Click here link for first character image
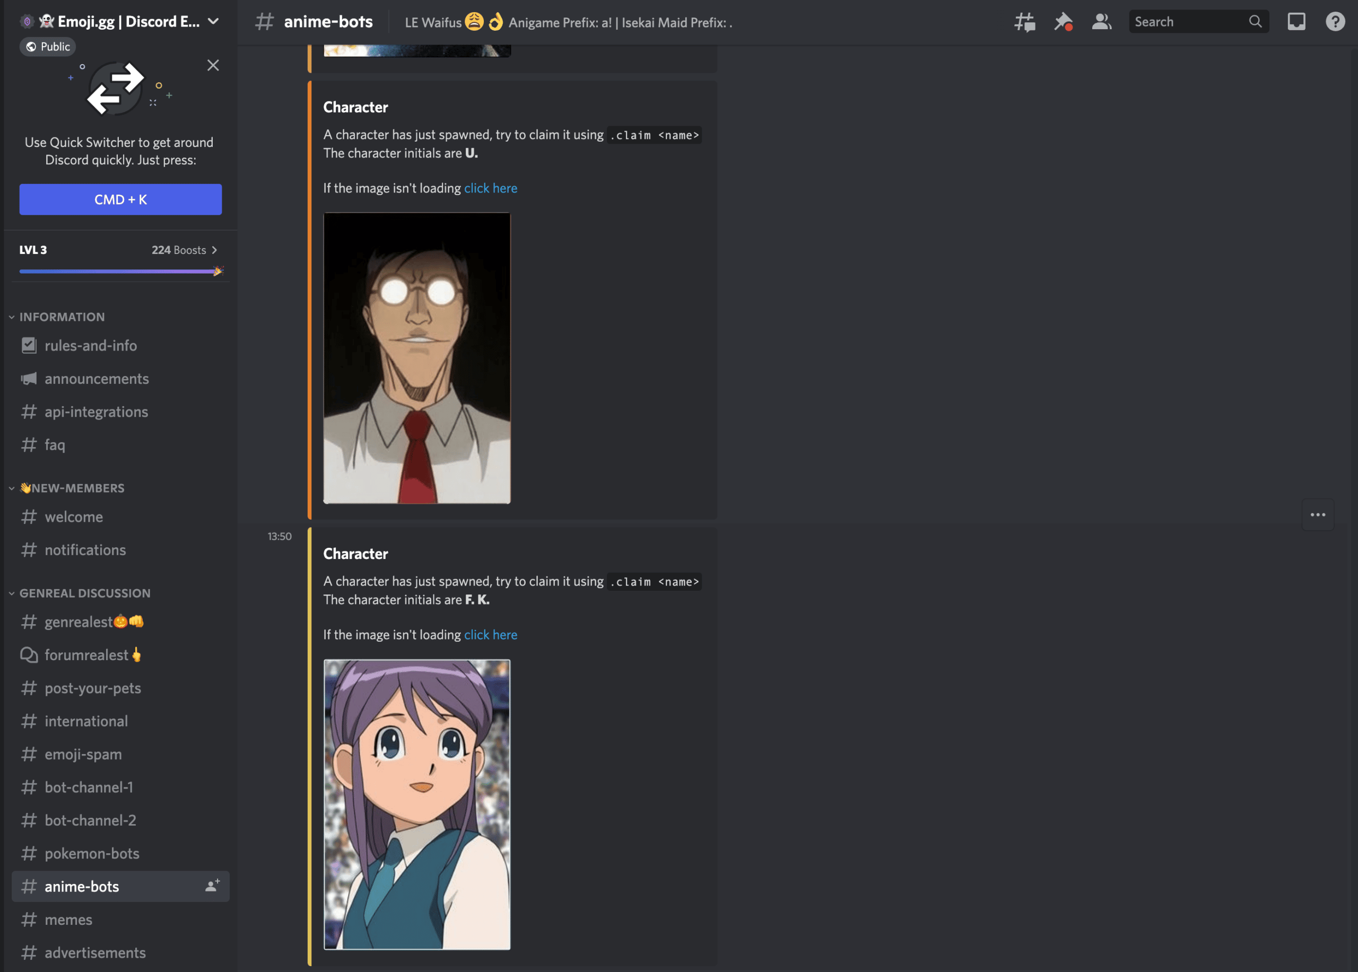Screen dimensions: 1358x972 (490, 187)
